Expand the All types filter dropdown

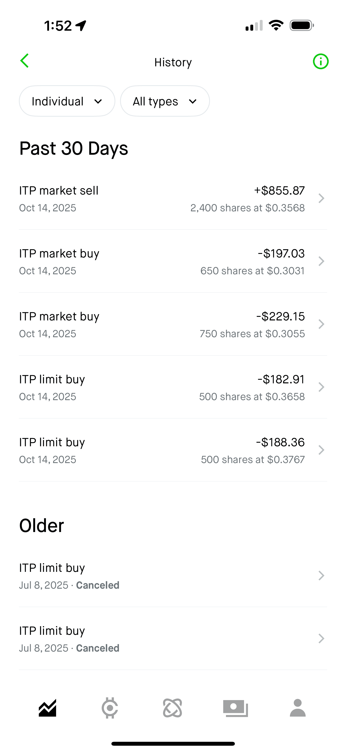(x=165, y=101)
